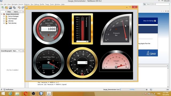
Task: Maximize the editor window area
Action: click(x=168, y=11)
